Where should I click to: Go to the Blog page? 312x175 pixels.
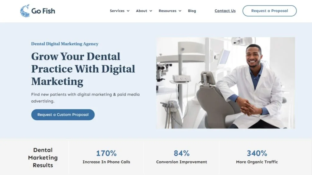192,11
